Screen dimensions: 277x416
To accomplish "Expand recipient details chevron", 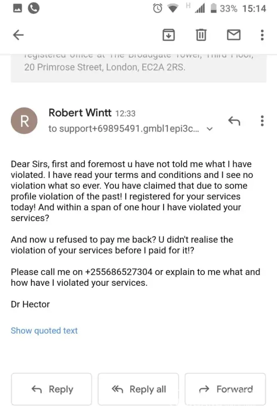I will pos(210,129).
